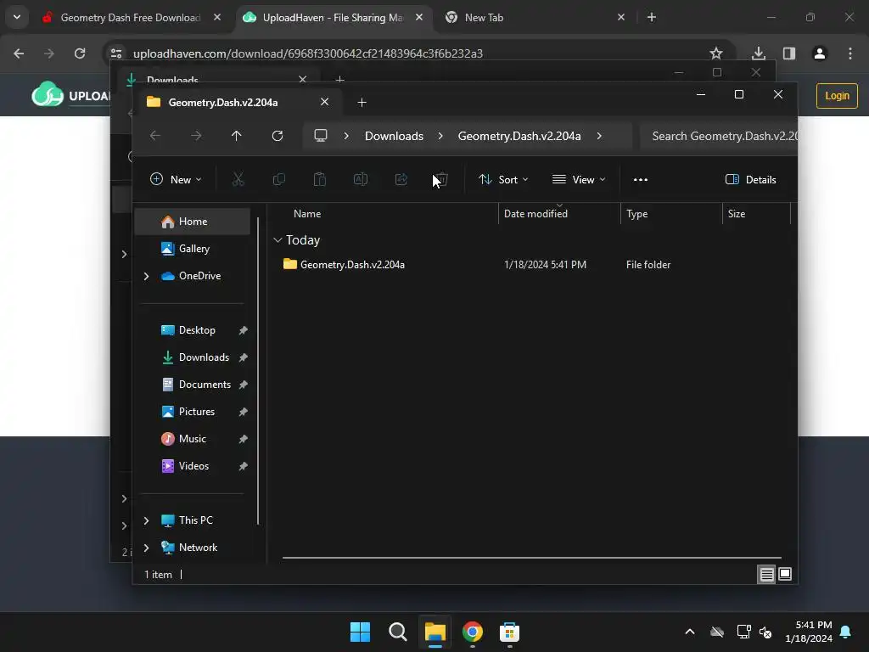The height and width of the screenshot is (652, 869).
Task: Open Pictures in navigation pane
Action: click(193, 412)
